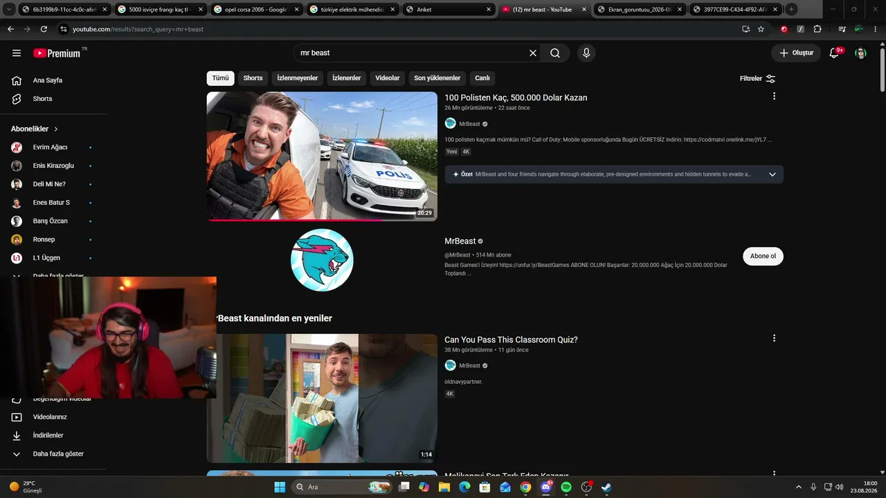Click the install app icon in address bar
The height and width of the screenshot is (498, 886).
pyautogui.click(x=745, y=29)
